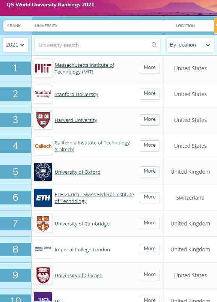Open the Imperial College London link
Viewport: 217px width, 302px height.
point(82,249)
